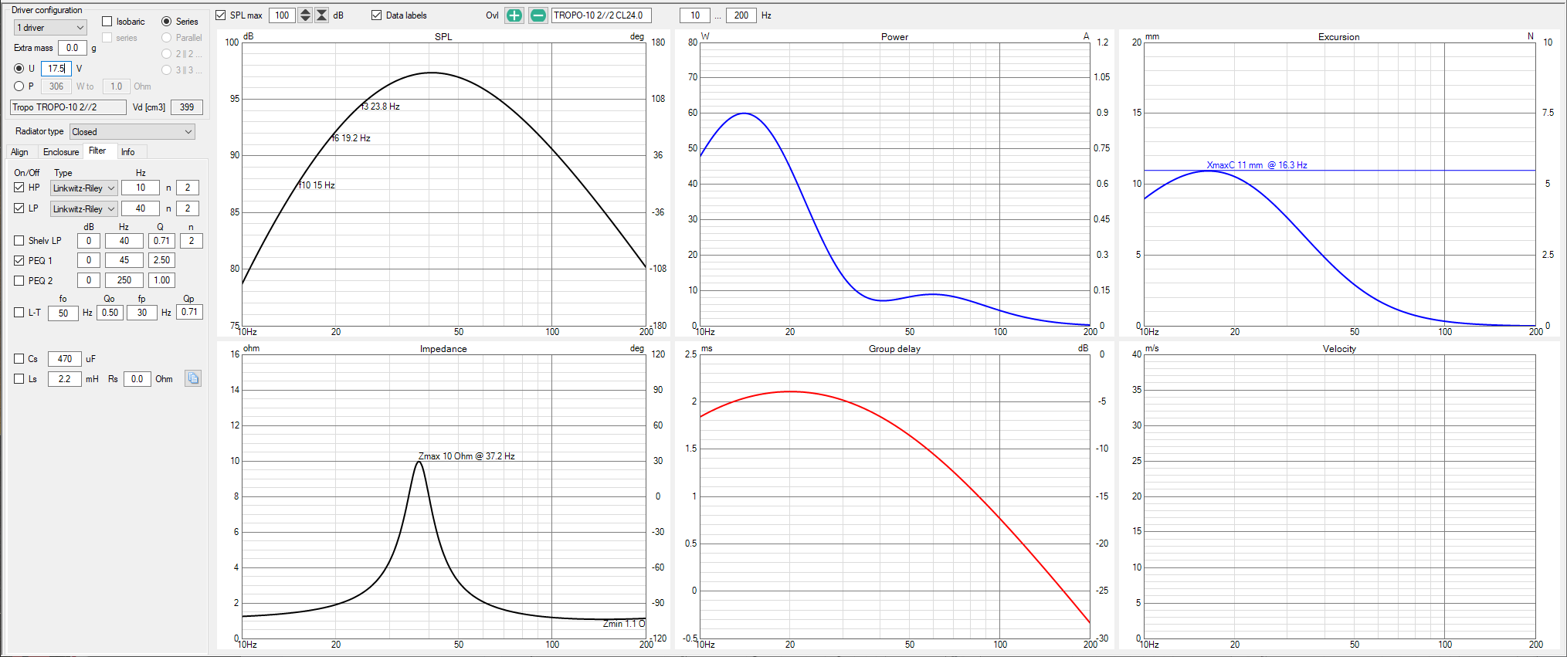
Task: Click L-T fp field 30
Action: [x=142, y=313]
